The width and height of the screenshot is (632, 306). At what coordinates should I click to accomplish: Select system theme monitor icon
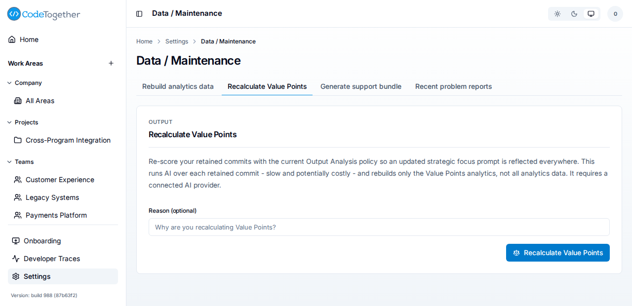(591, 14)
